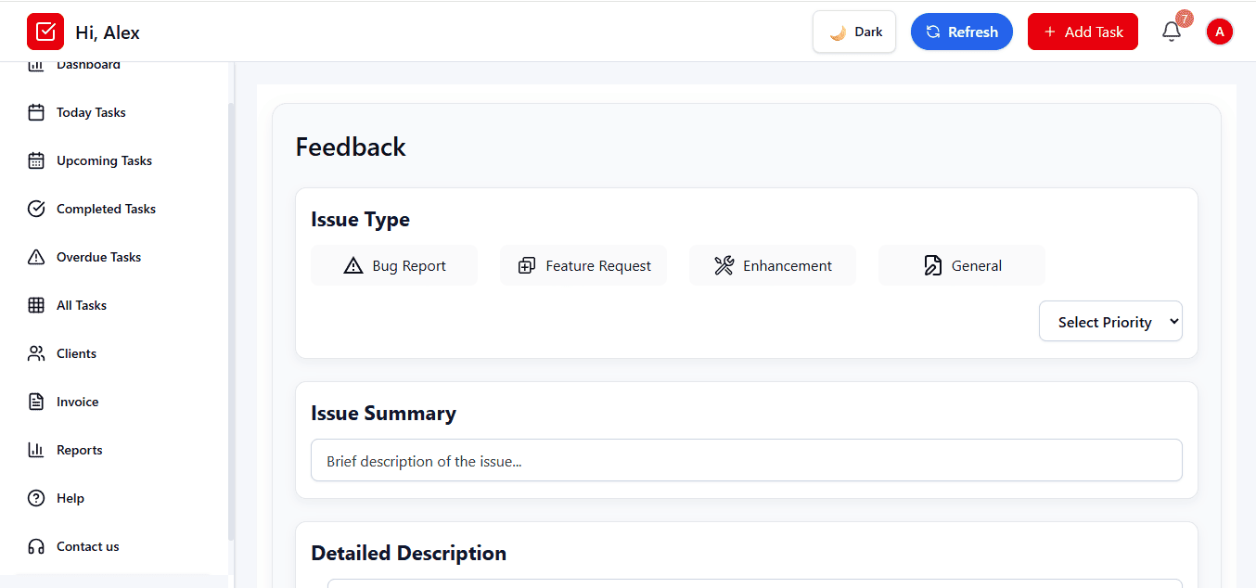Click the red checkmark app logo

(x=45, y=32)
